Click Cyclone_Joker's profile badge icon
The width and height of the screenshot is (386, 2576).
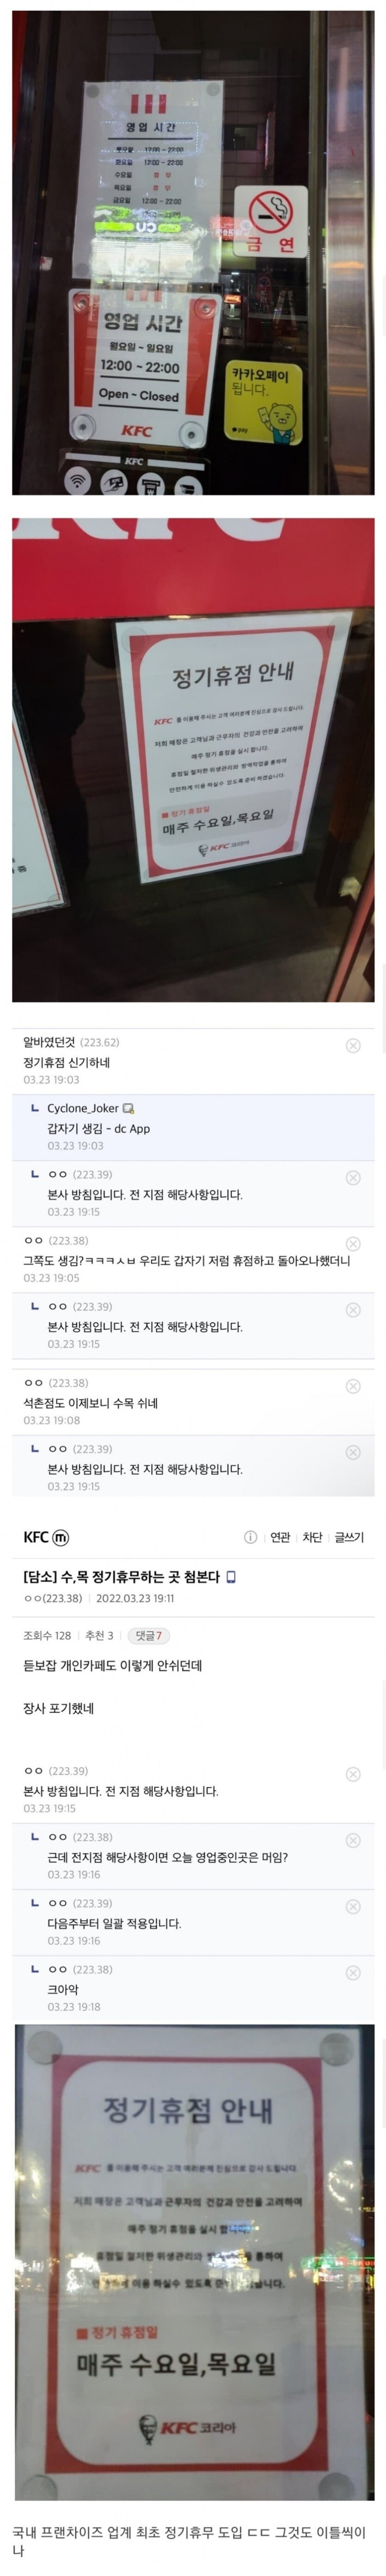[x=129, y=1108]
